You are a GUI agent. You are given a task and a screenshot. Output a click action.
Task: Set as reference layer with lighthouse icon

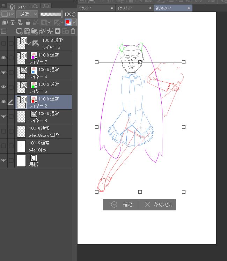[x=12, y=22]
